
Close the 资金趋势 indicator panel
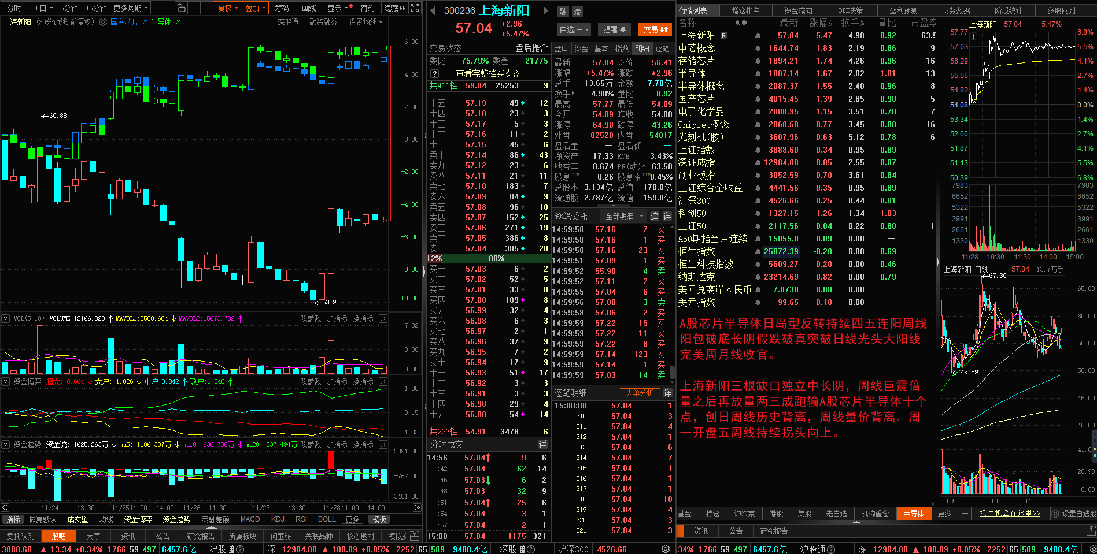383,445
